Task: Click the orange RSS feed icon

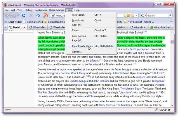Action: click(46, 15)
